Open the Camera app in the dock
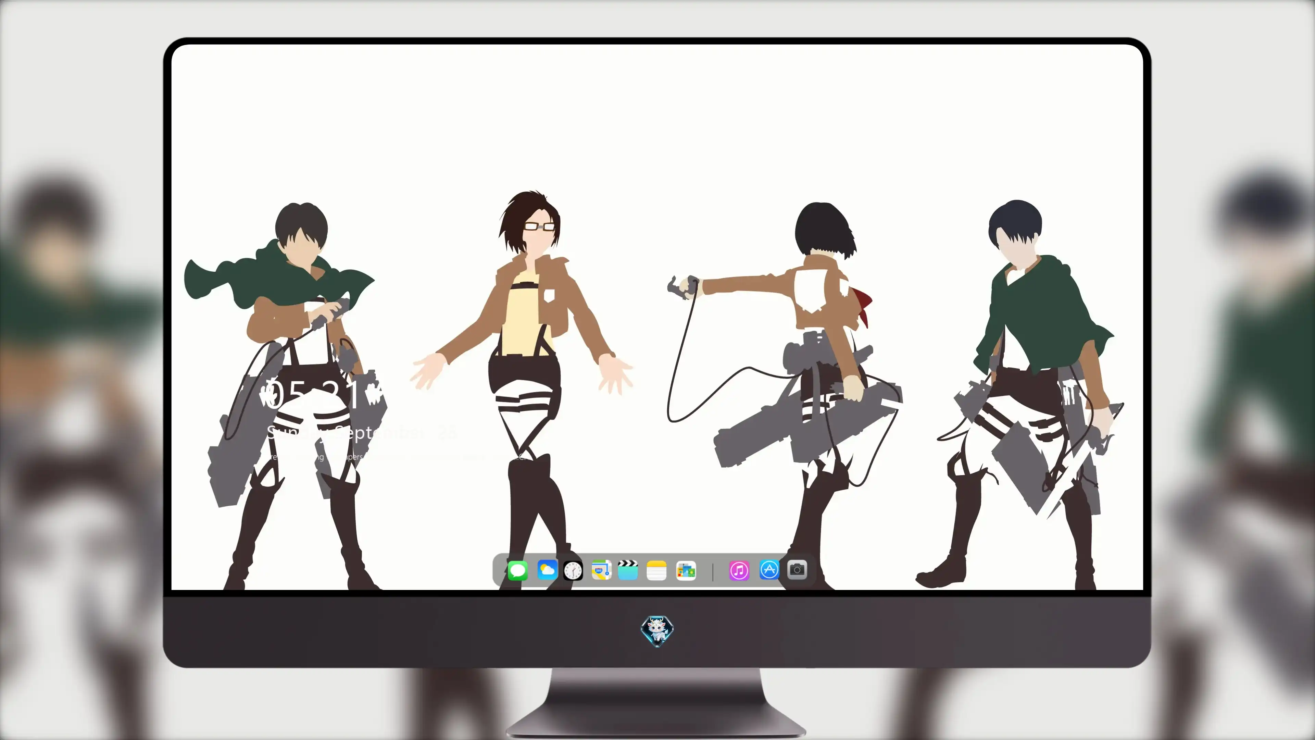 point(797,569)
